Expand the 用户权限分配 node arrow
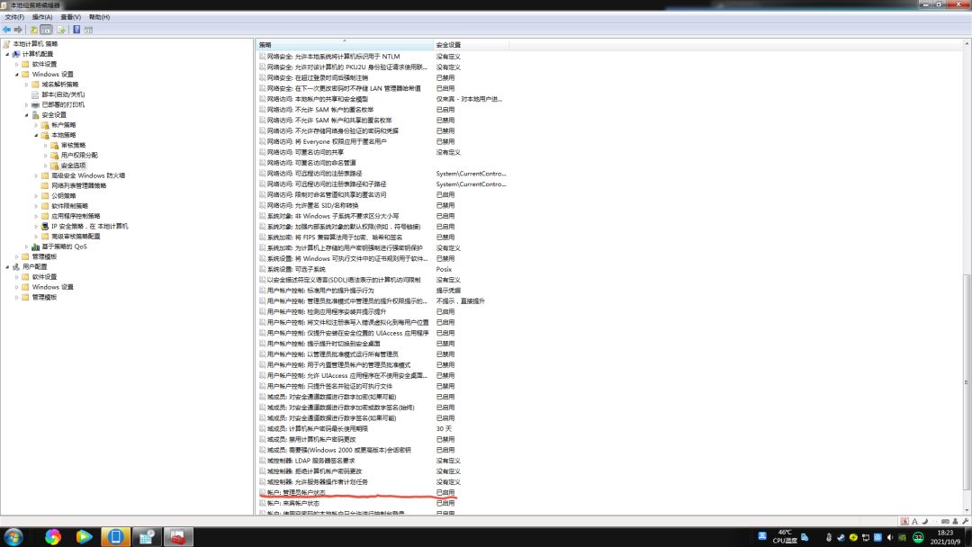Screen dimensions: 972x547 point(46,156)
